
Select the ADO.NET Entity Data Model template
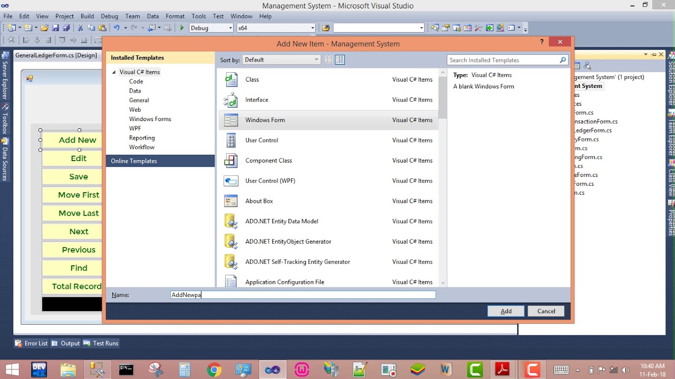tap(328, 221)
